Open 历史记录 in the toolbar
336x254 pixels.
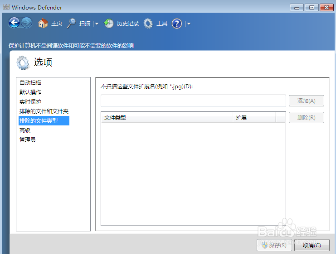(x=128, y=24)
